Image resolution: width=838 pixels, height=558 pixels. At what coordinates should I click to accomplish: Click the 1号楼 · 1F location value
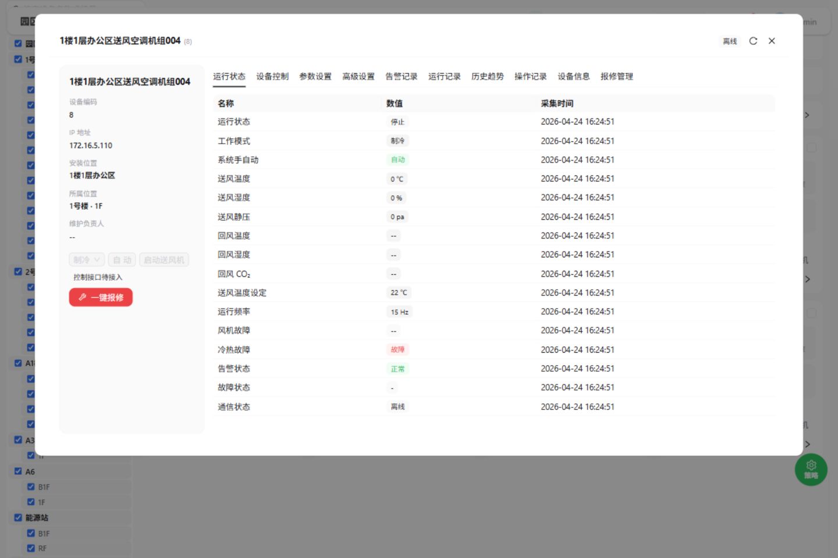[x=86, y=206]
